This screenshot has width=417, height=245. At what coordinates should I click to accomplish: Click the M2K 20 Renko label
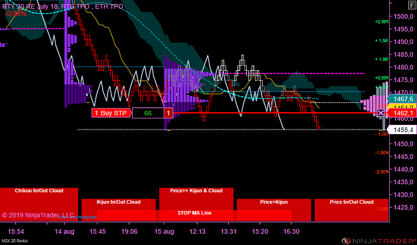[x=14, y=241]
